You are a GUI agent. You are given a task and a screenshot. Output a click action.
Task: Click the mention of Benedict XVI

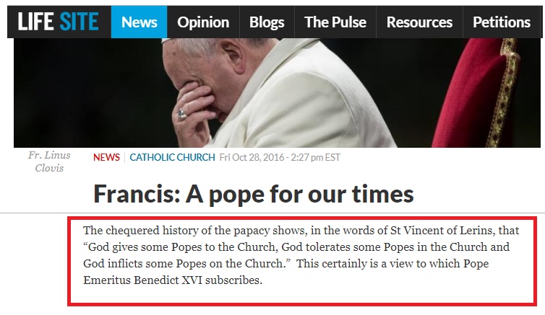pos(168,280)
